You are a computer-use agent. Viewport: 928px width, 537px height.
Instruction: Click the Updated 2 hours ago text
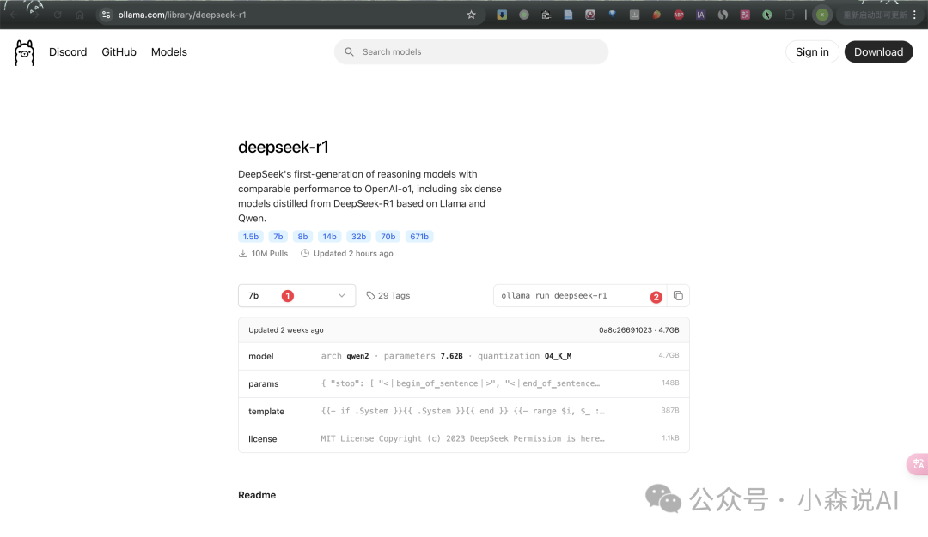click(x=353, y=253)
